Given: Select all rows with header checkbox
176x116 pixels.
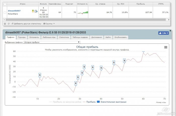Looking at the screenshot, I should pyautogui.click(x=5, y=4).
